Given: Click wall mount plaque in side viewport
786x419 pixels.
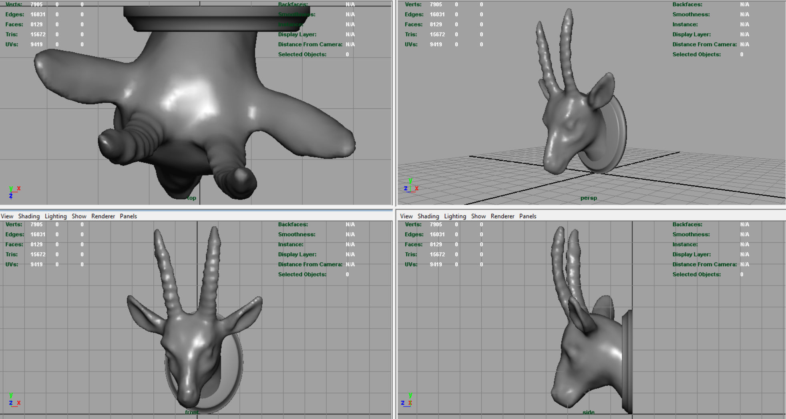Looking at the screenshot, I should point(627,362).
